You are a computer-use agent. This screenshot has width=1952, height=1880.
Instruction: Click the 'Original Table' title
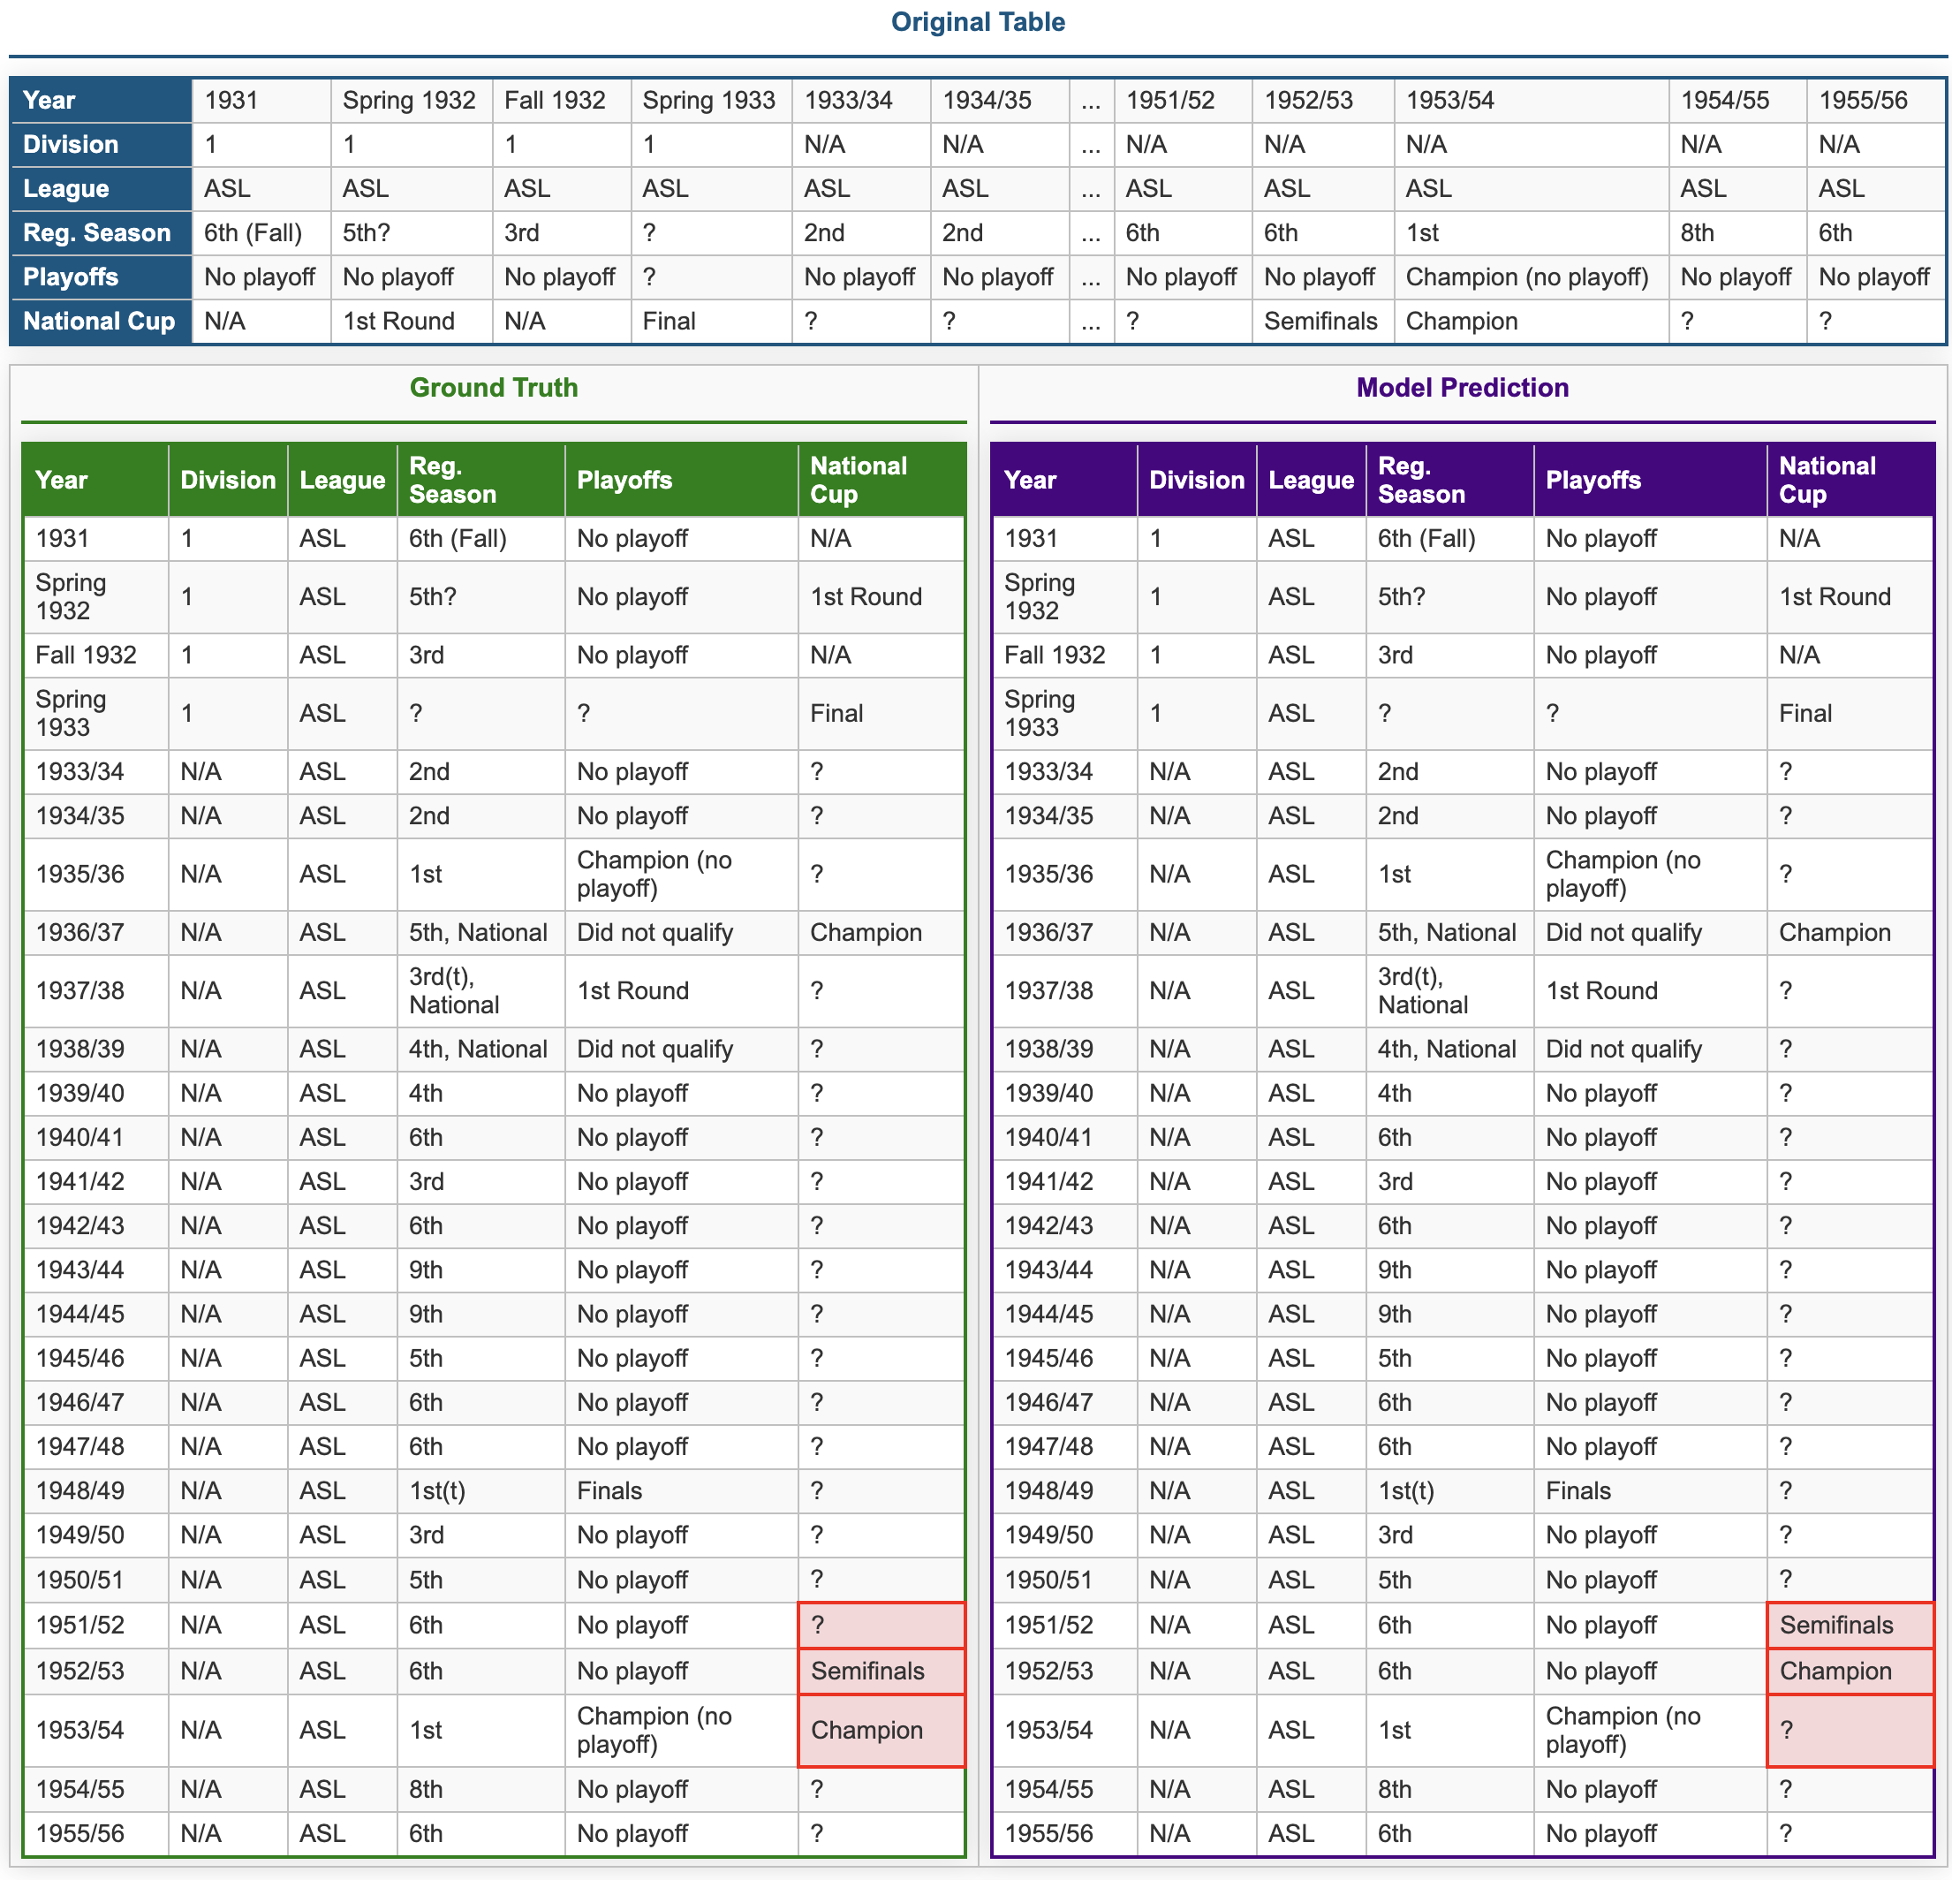point(977,22)
